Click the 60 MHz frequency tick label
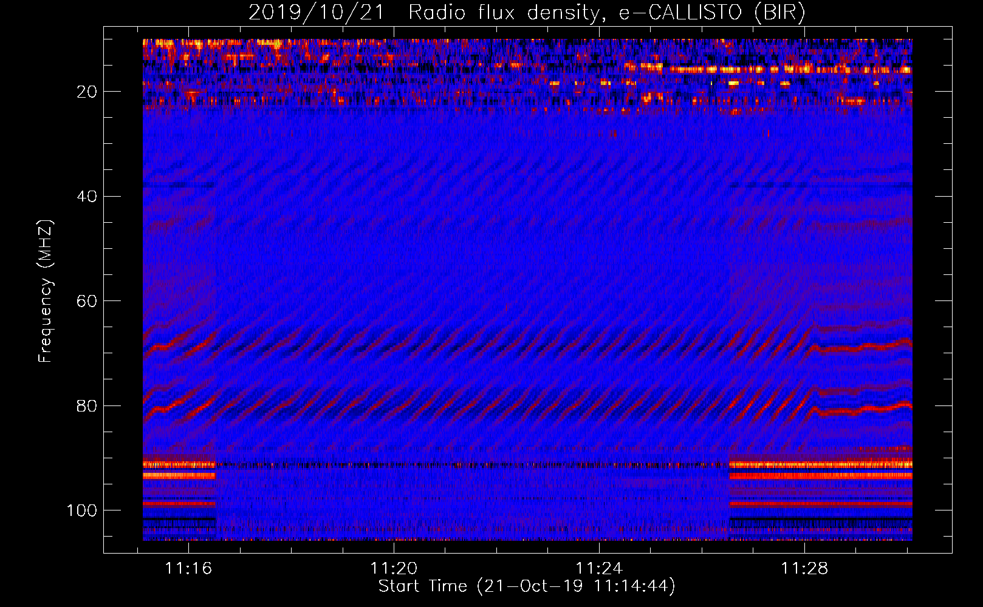Image resolution: width=983 pixels, height=607 pixels. (87, 301)
